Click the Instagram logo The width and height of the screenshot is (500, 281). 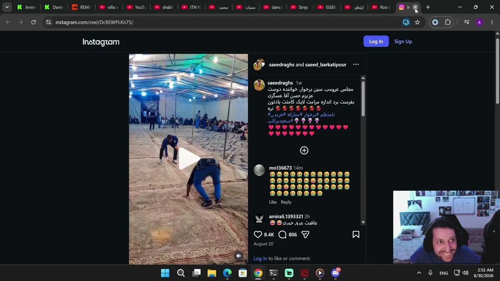coord(101,42)
